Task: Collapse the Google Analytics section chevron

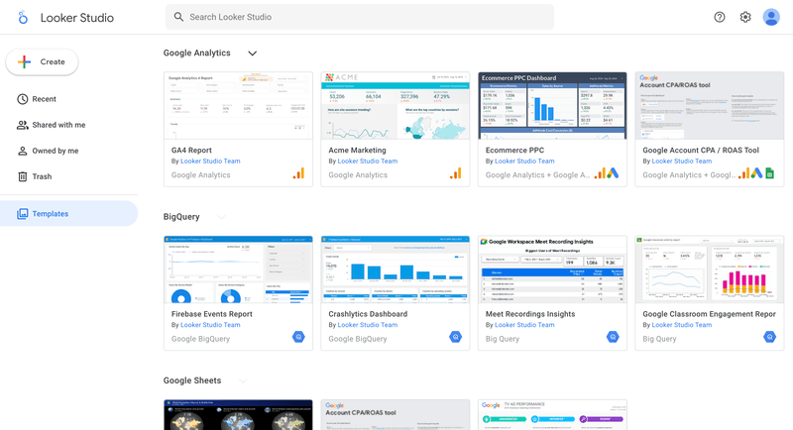Action: tap(252, 54)
